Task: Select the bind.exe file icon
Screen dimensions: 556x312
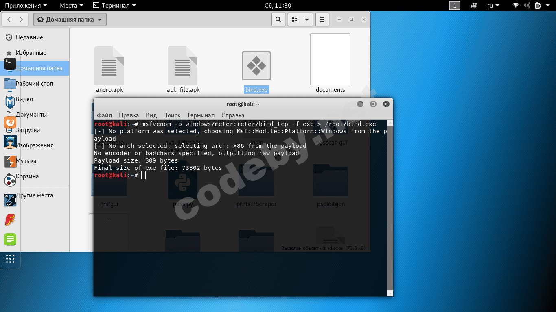Action: click(x=256, y=66)
